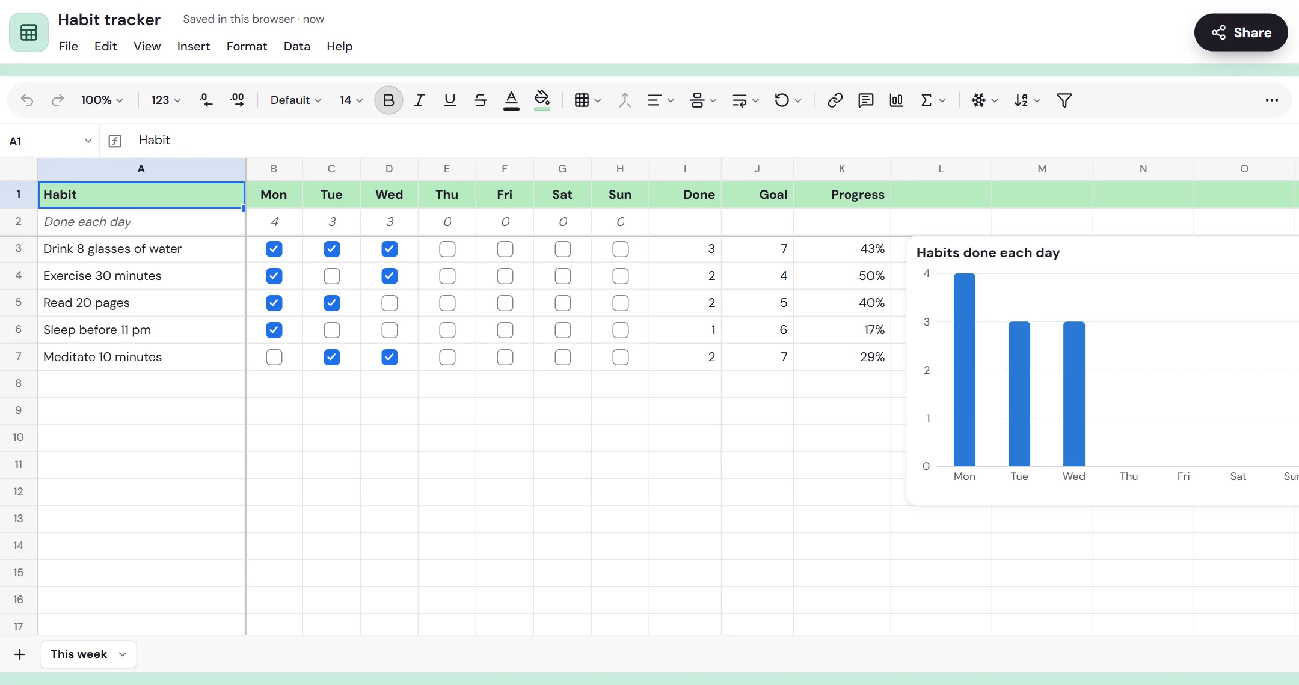Image resolution: width=1299 pixels, height=685 pixels.
Task: Open the Default font dropdown
Action: click(295, 100)
